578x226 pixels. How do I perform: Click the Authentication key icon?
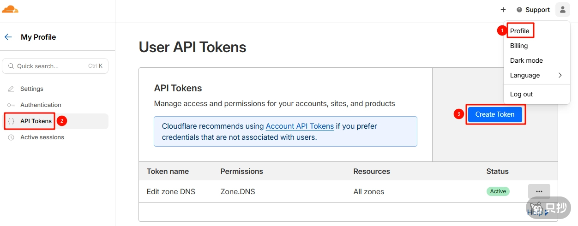pyautogui.click(x=11, y=105)
